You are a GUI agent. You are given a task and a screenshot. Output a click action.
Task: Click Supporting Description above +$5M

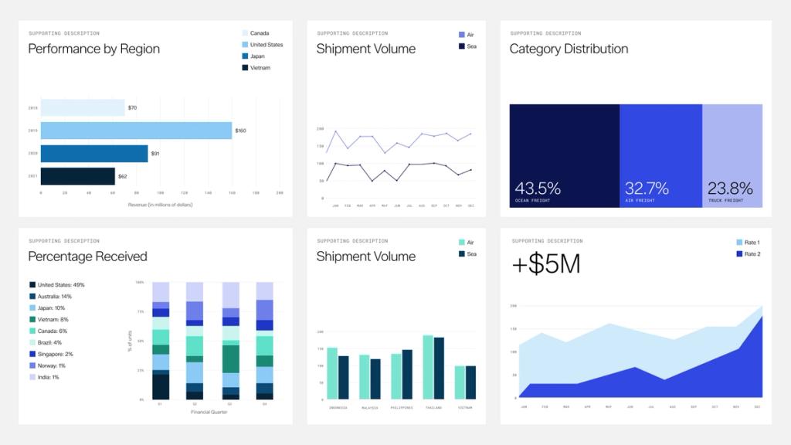(x=548, y=241)
